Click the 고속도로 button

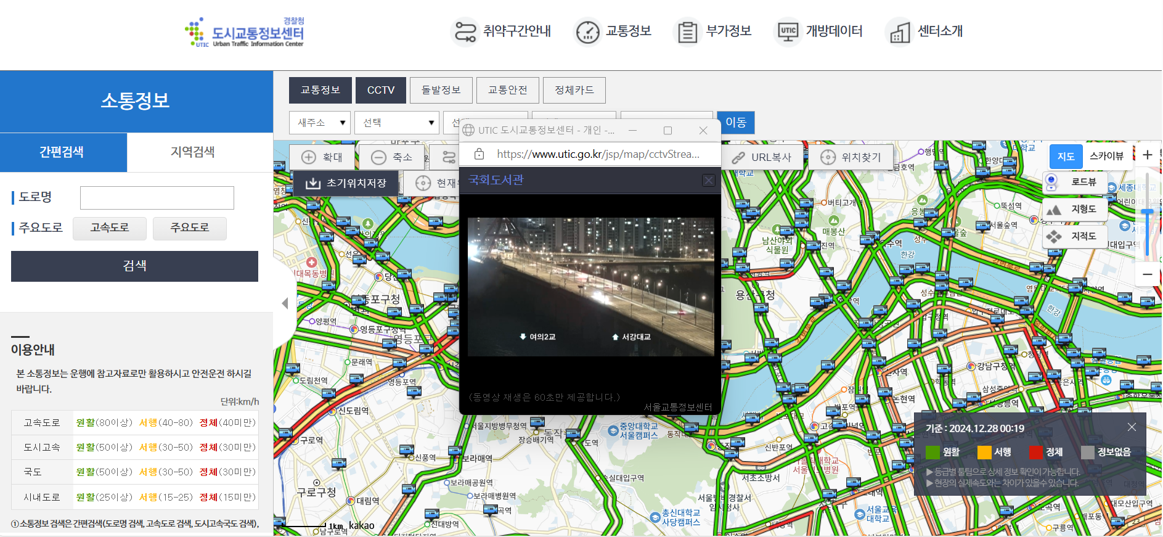tap(110, 228)
